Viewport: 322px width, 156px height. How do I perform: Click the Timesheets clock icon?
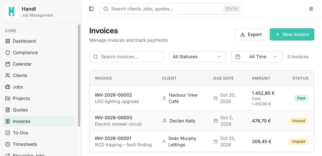pyautogui.click(x=8, y=144)
